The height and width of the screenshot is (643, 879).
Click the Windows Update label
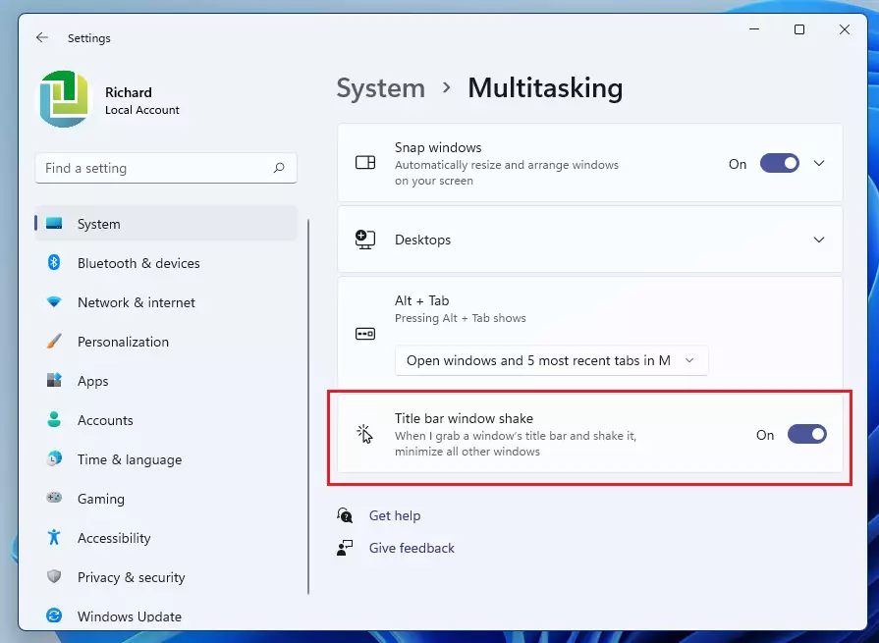pyautogui.click(x=130, y=616)
